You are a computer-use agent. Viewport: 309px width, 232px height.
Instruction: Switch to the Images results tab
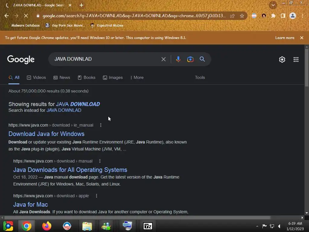pos(113,78)
